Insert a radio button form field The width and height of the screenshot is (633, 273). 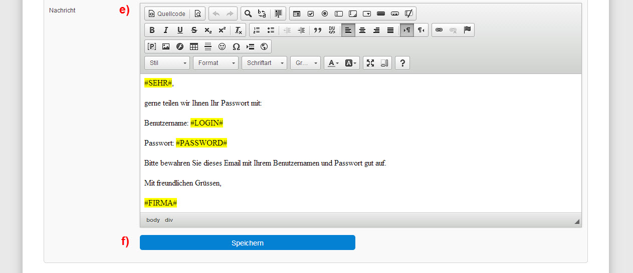coord(325,13)
